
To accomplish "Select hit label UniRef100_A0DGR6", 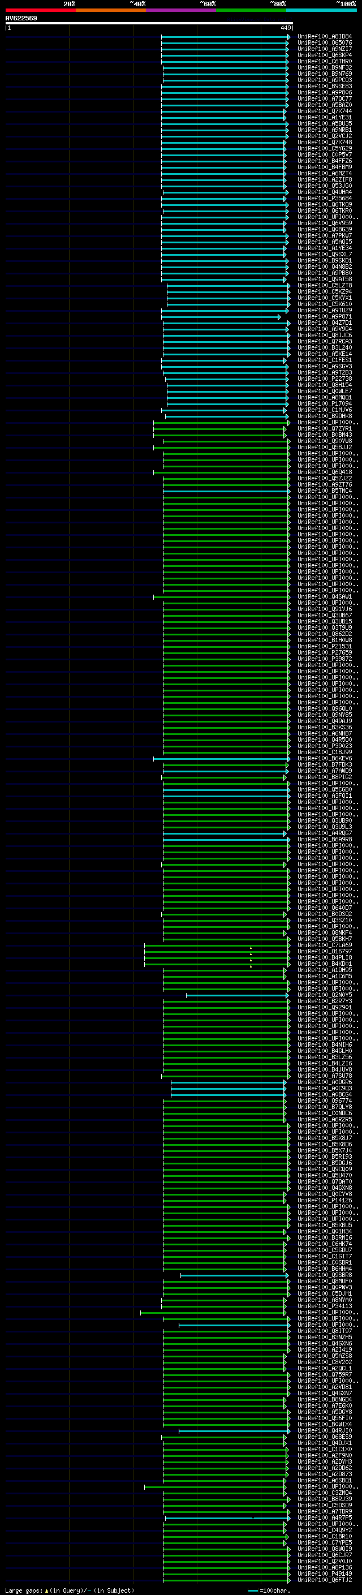I will click(325, 1082).
